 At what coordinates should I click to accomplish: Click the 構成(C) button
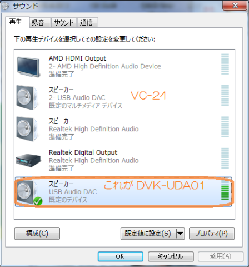37,234
